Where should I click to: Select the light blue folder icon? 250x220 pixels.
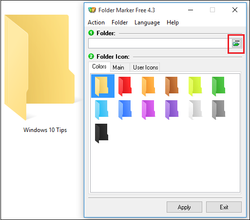click(x=101, y=110)
